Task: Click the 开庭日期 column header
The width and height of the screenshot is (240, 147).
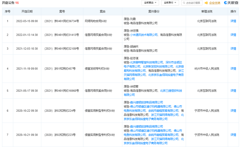Action: click(27, 11)
